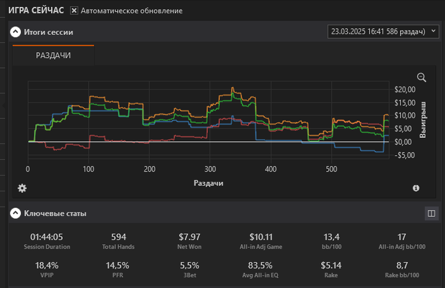Select the Avg All-in EQ stat

[260, 264]
